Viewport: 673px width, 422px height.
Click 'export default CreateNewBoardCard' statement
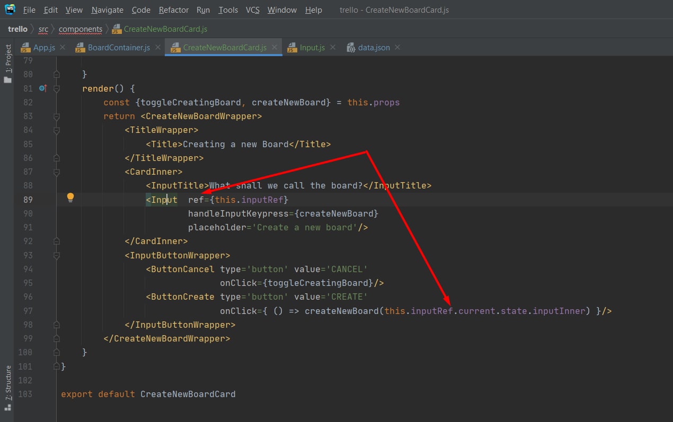coord(148,394)
